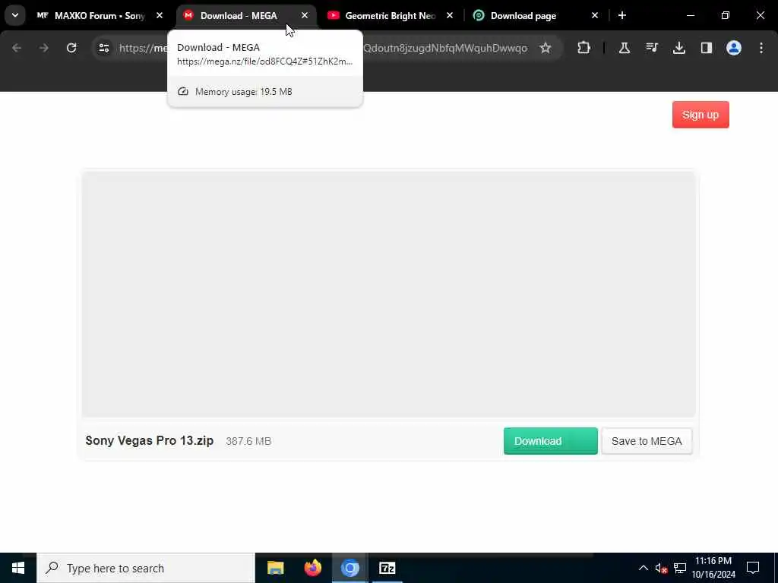Close the MAXKO Forum tab
The height and width of the screenshot is (583, 778).
160,16
